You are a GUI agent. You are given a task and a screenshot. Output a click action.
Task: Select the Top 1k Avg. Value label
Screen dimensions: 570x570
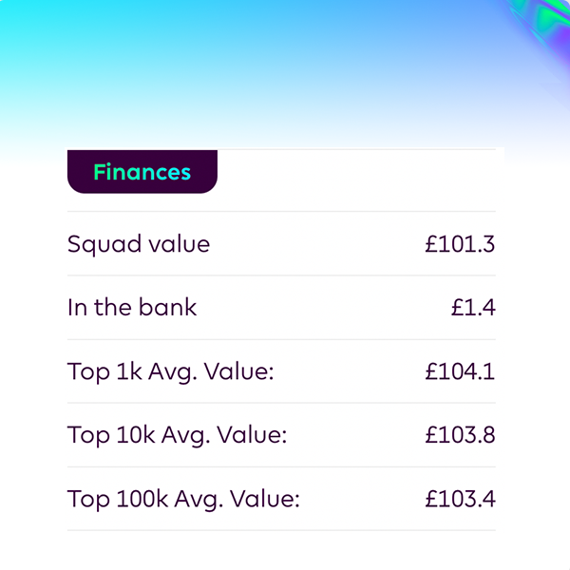pyautogui.click(x=170, y=371)
